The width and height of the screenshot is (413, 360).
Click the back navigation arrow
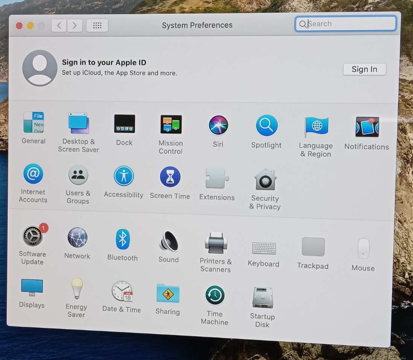[59, 25]
